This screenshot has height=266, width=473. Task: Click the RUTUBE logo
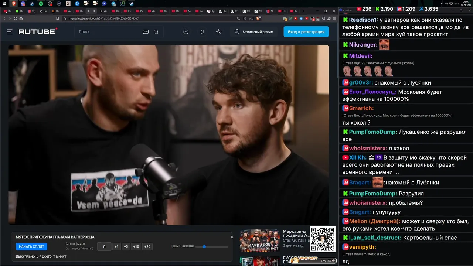point(38,31)
